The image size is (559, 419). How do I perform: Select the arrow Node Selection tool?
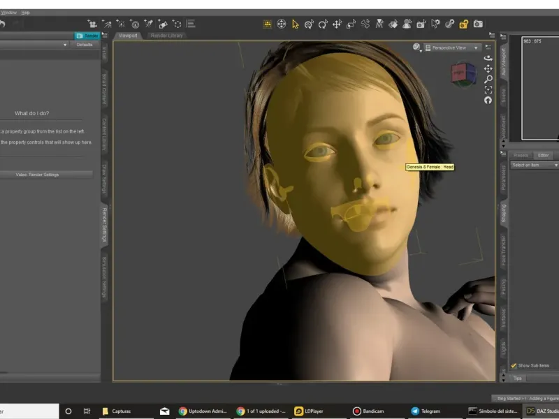pyautogui.click(x=295, y=24)
